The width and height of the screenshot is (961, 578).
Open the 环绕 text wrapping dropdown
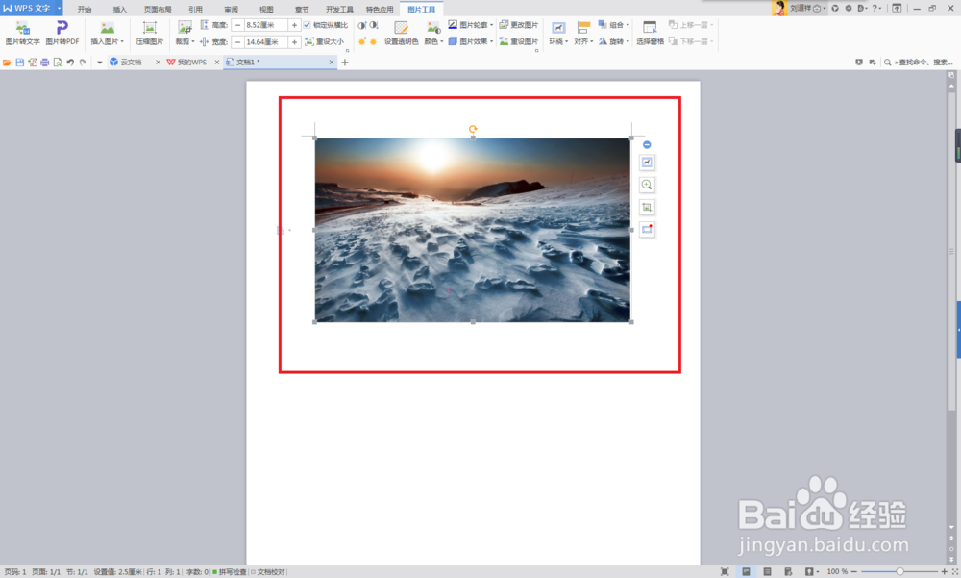click(x=561, y=39)
